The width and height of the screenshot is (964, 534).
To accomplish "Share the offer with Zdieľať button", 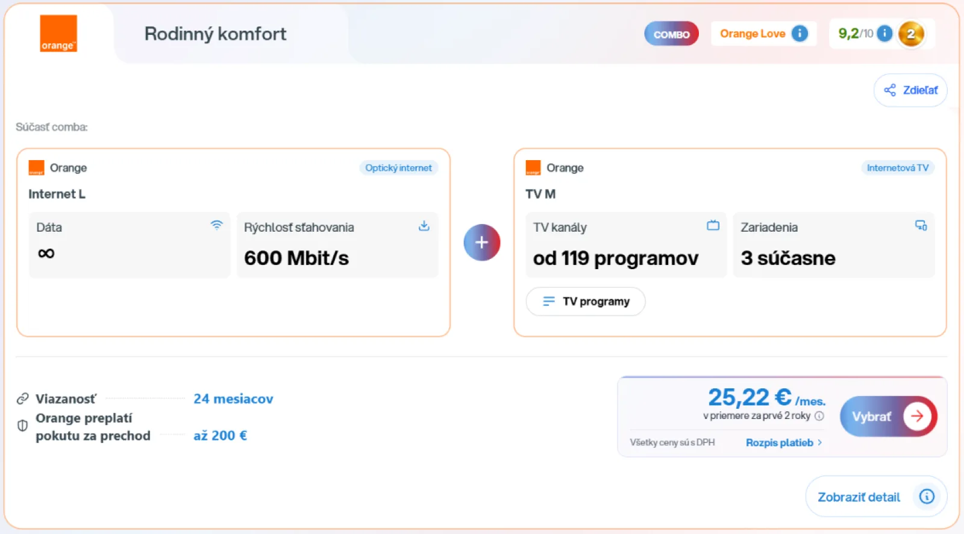I will (910, 90).
